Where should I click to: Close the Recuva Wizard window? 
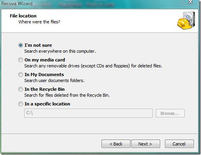[x=190, y=2]
